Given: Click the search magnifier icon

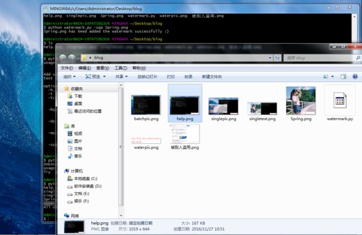Looking at the screenshot, I should point(358,58).
